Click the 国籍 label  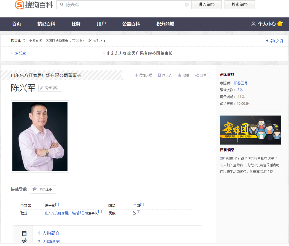click(112, 205)
